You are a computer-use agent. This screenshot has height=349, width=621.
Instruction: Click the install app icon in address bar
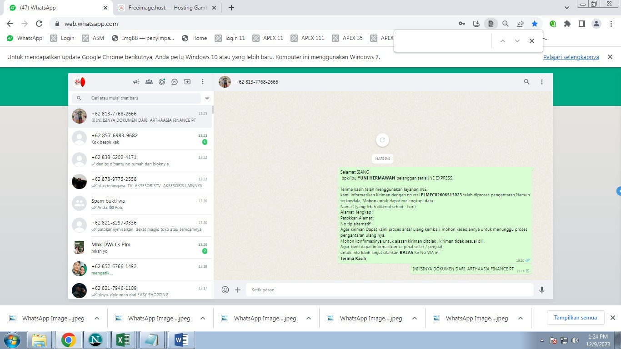coord(476,24)
